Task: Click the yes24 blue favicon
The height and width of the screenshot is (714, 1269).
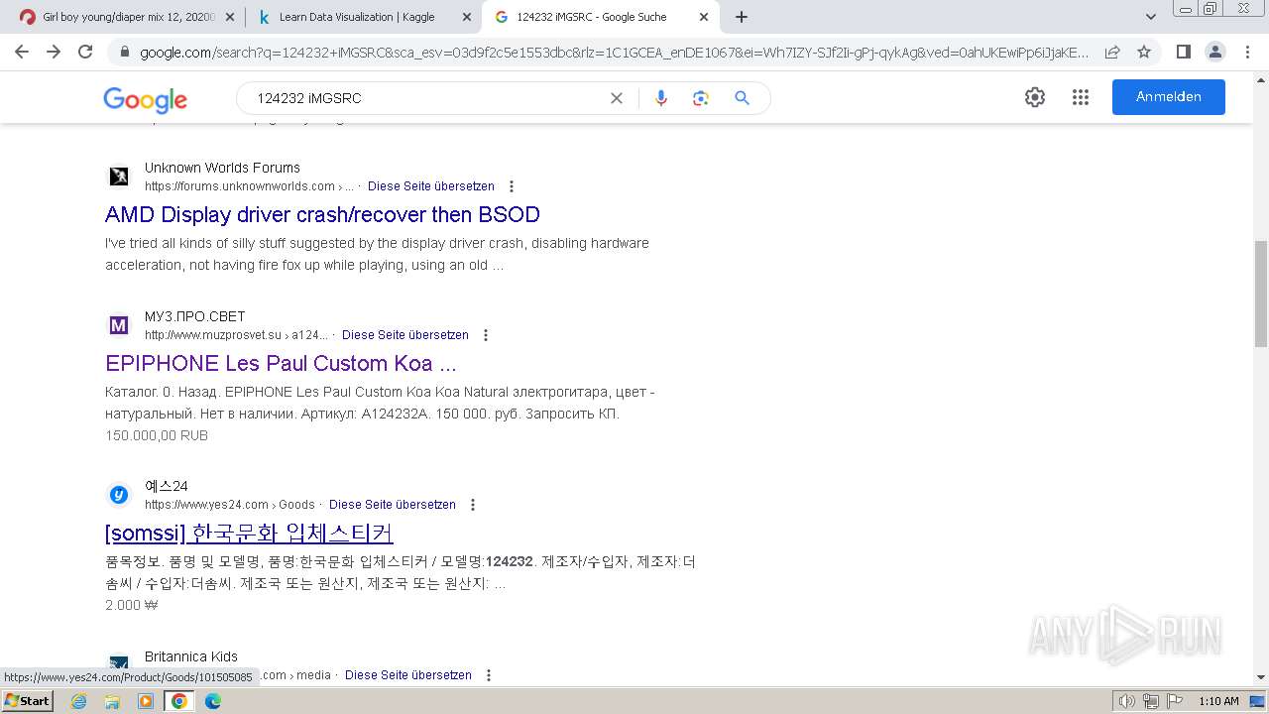Action: [x=119, y=495]
